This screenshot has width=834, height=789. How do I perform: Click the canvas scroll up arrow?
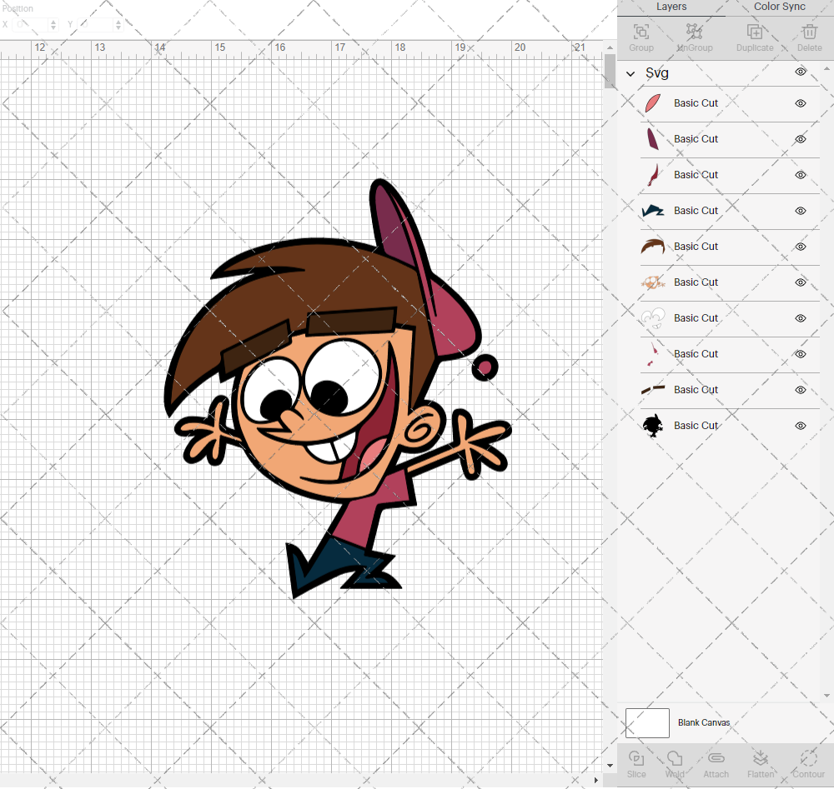(x=610, y=47)
